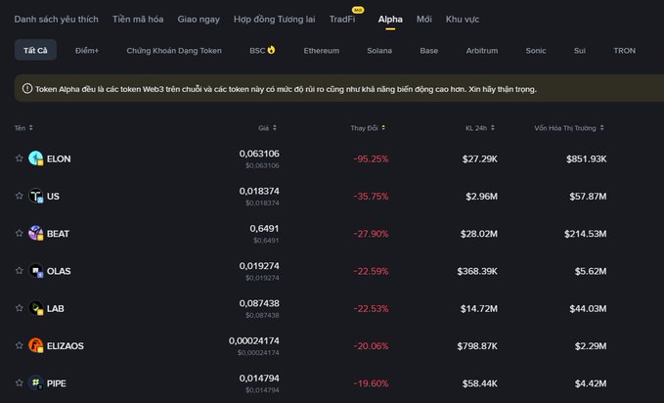
Task: Click the -19.60% change value
Action: coord(371,383)
